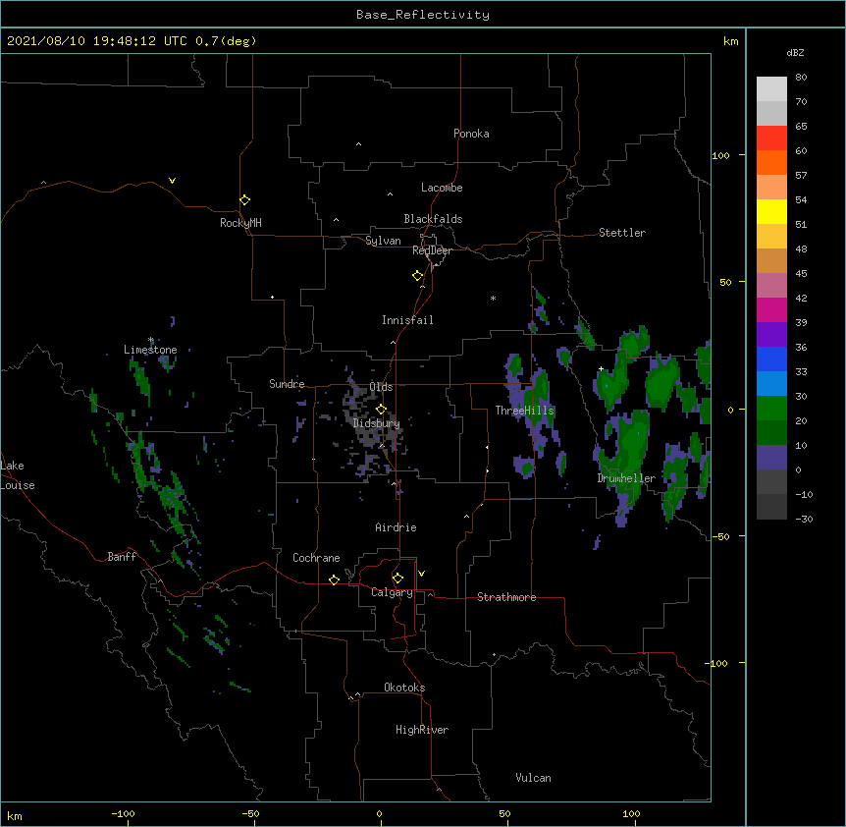Click the blue 33-36 dBZ legend color

[x=771, y=358]
